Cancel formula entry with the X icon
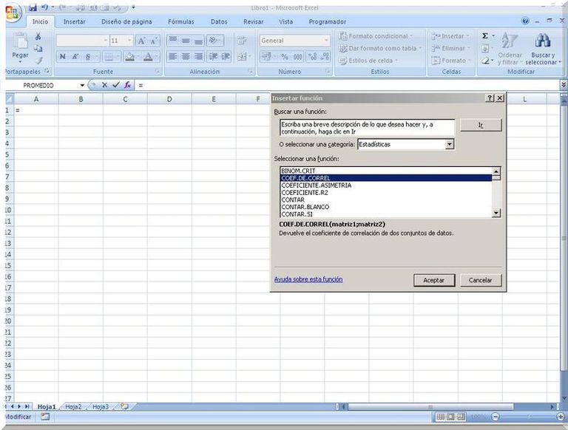 (104, 85)
